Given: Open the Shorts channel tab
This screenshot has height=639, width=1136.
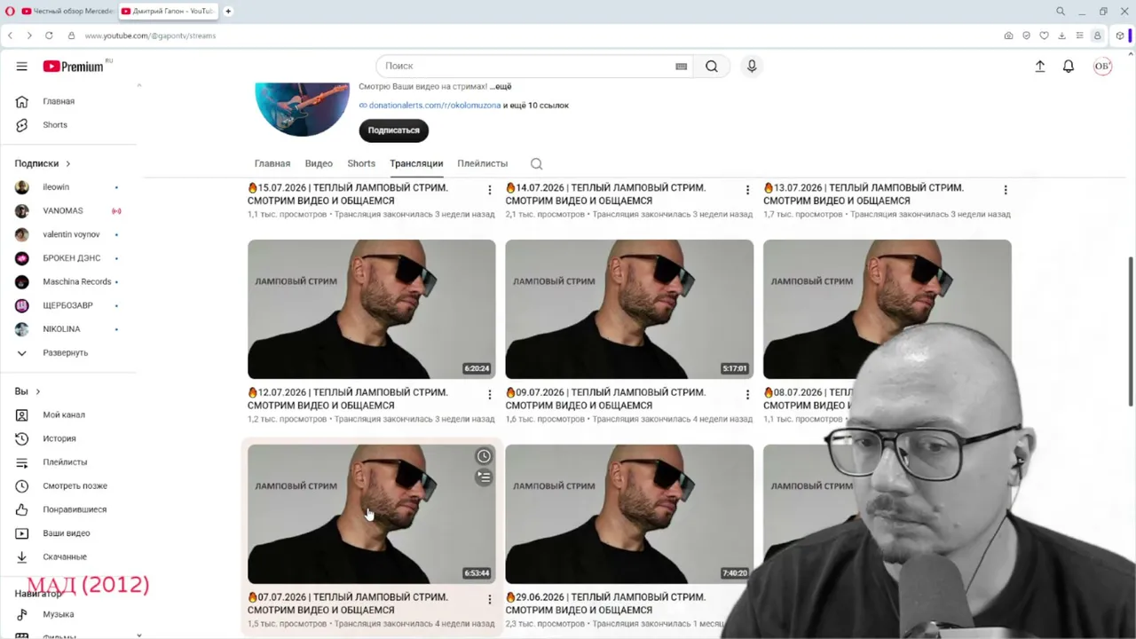Looking at the screenshot, I should pos(361,163).
